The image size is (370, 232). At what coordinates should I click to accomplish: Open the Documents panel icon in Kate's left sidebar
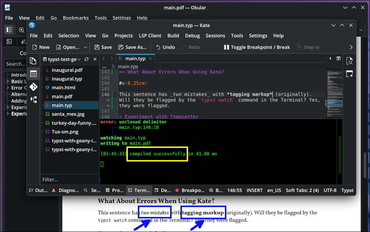pos(33,61)
